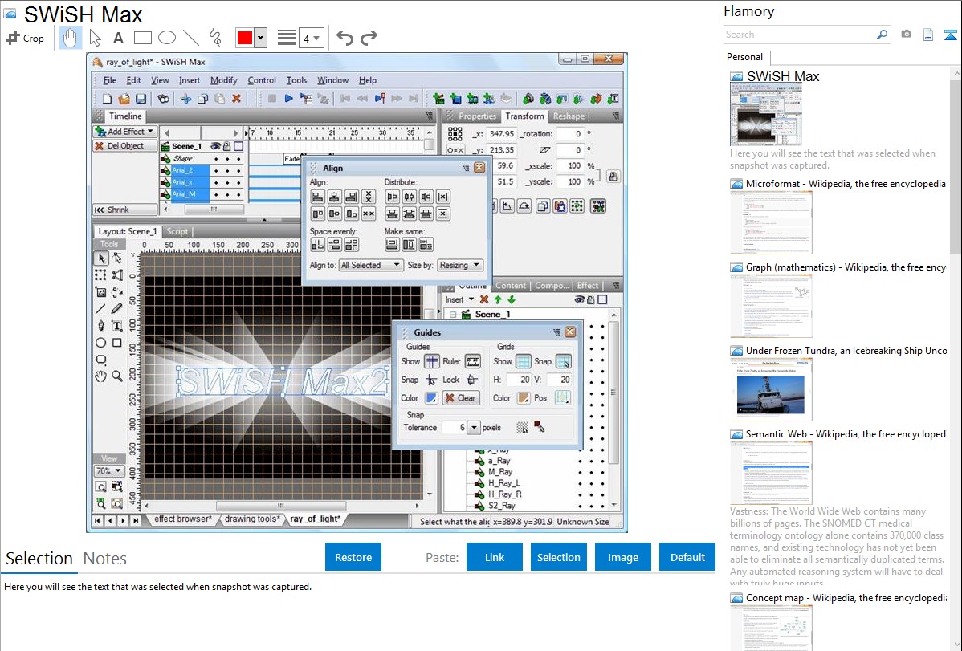Choose the text annotation tool
Image resolution: width=962 pixels, height=651 pixels.
[118, 38]
